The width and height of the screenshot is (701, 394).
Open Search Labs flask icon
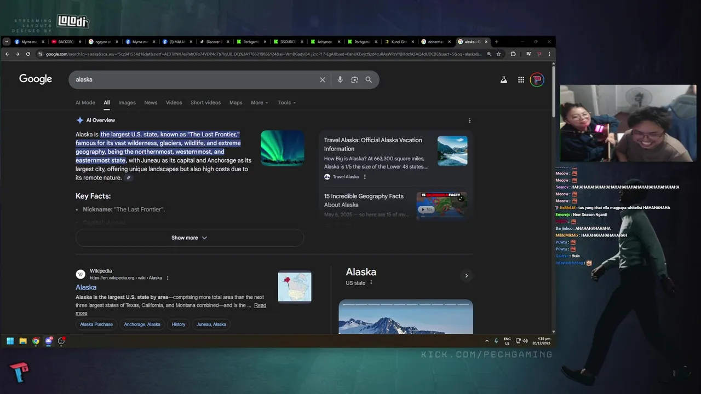[x=503, y=80]
